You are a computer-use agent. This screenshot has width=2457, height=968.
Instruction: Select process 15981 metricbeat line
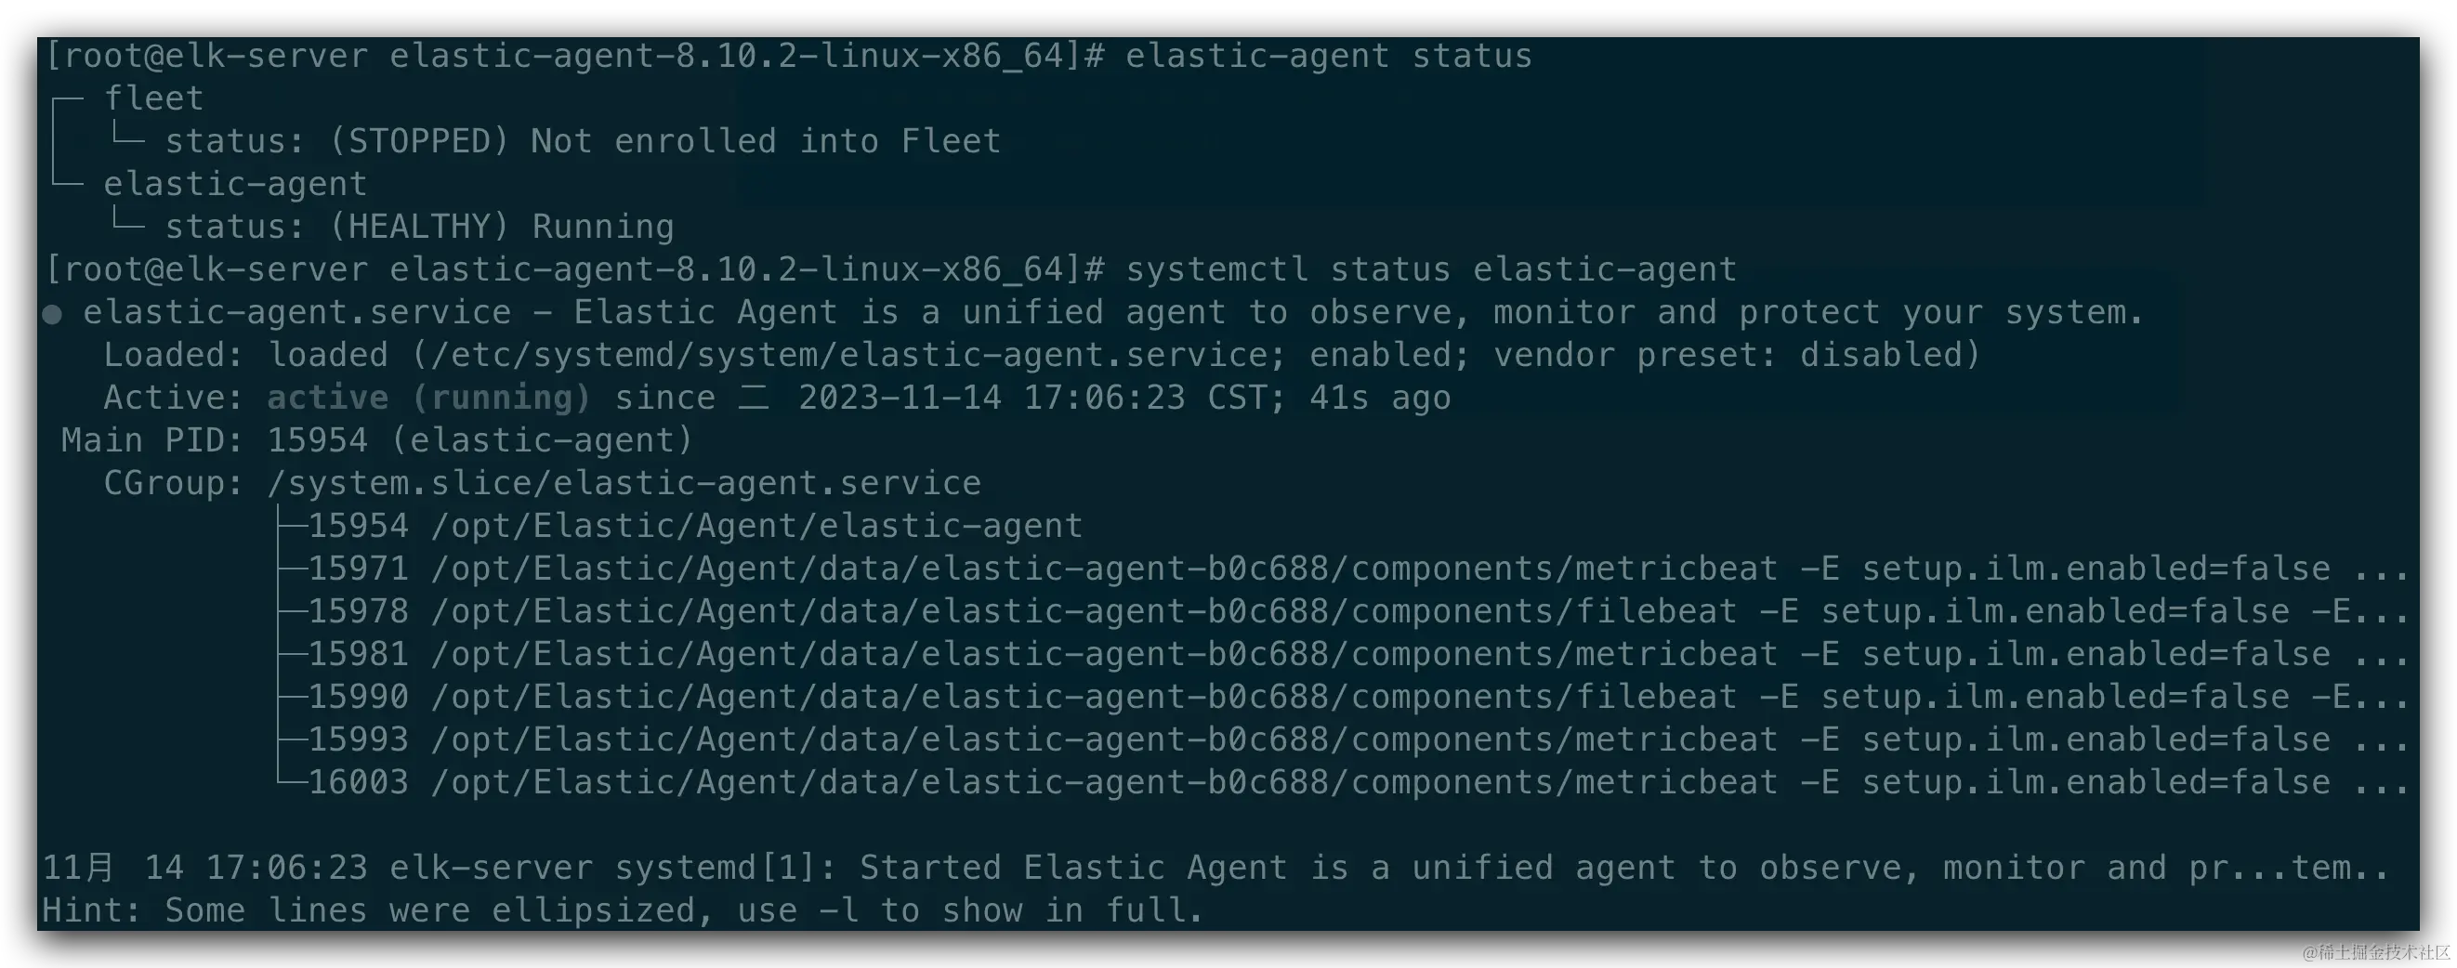(1342, 654)
